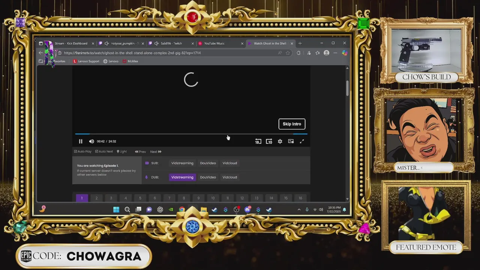Open Google Chrome from the taskbar
This screenshot has width=480, height=270.
182,210
